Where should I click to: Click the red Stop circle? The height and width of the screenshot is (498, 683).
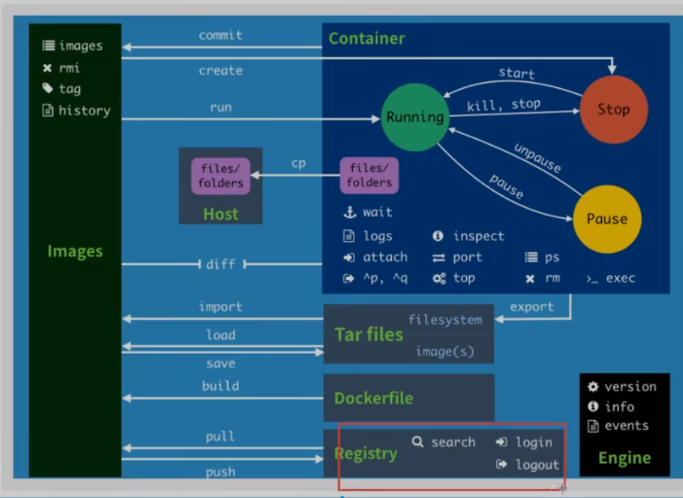(x=614, y=109)
